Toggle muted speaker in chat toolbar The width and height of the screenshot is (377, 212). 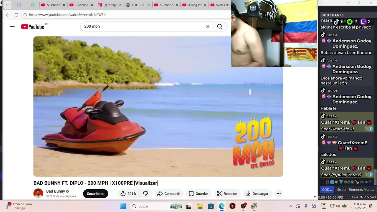coord(367,182)
